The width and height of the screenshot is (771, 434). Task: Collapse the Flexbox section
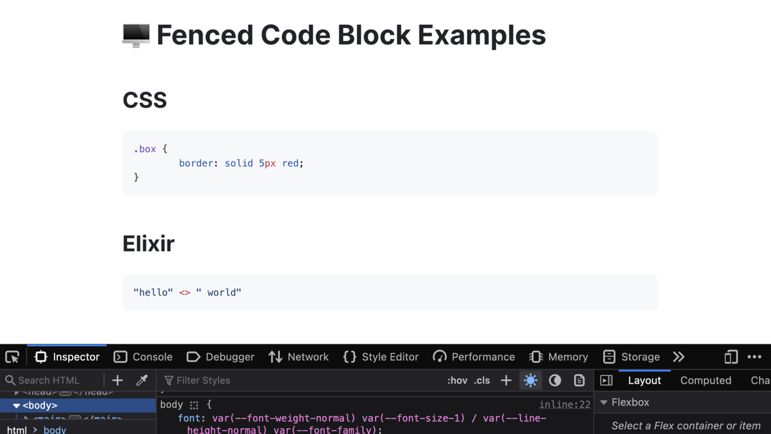tap(604, 403)
